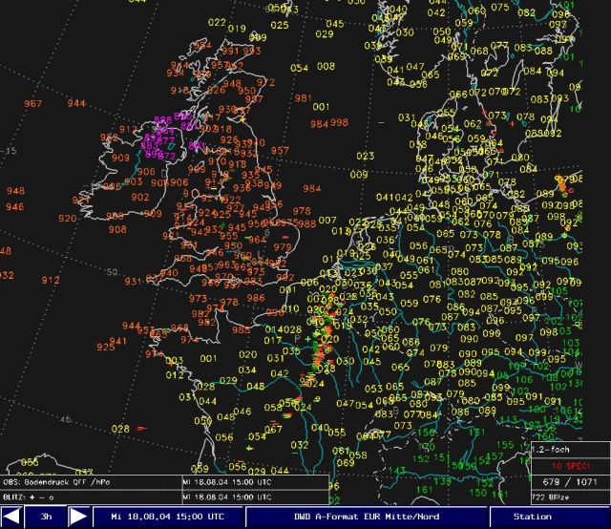Open the DWD A-Format EUR Mitte/Nord product selector

pos(367,517)
